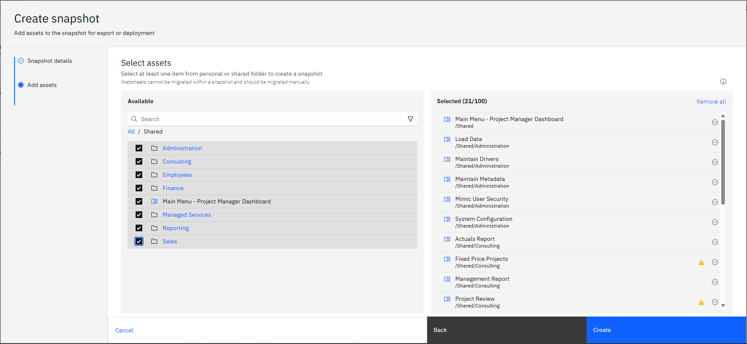Open the Consulting folder
747x344 pixels.
pos(177,161)
